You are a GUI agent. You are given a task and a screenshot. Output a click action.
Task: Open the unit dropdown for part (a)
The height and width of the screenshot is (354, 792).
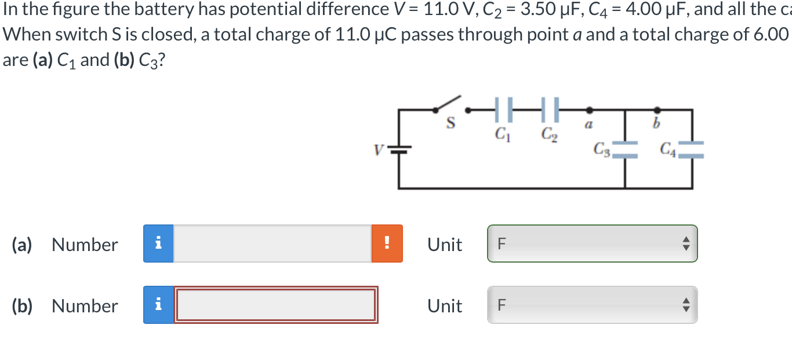click(591, 244)
